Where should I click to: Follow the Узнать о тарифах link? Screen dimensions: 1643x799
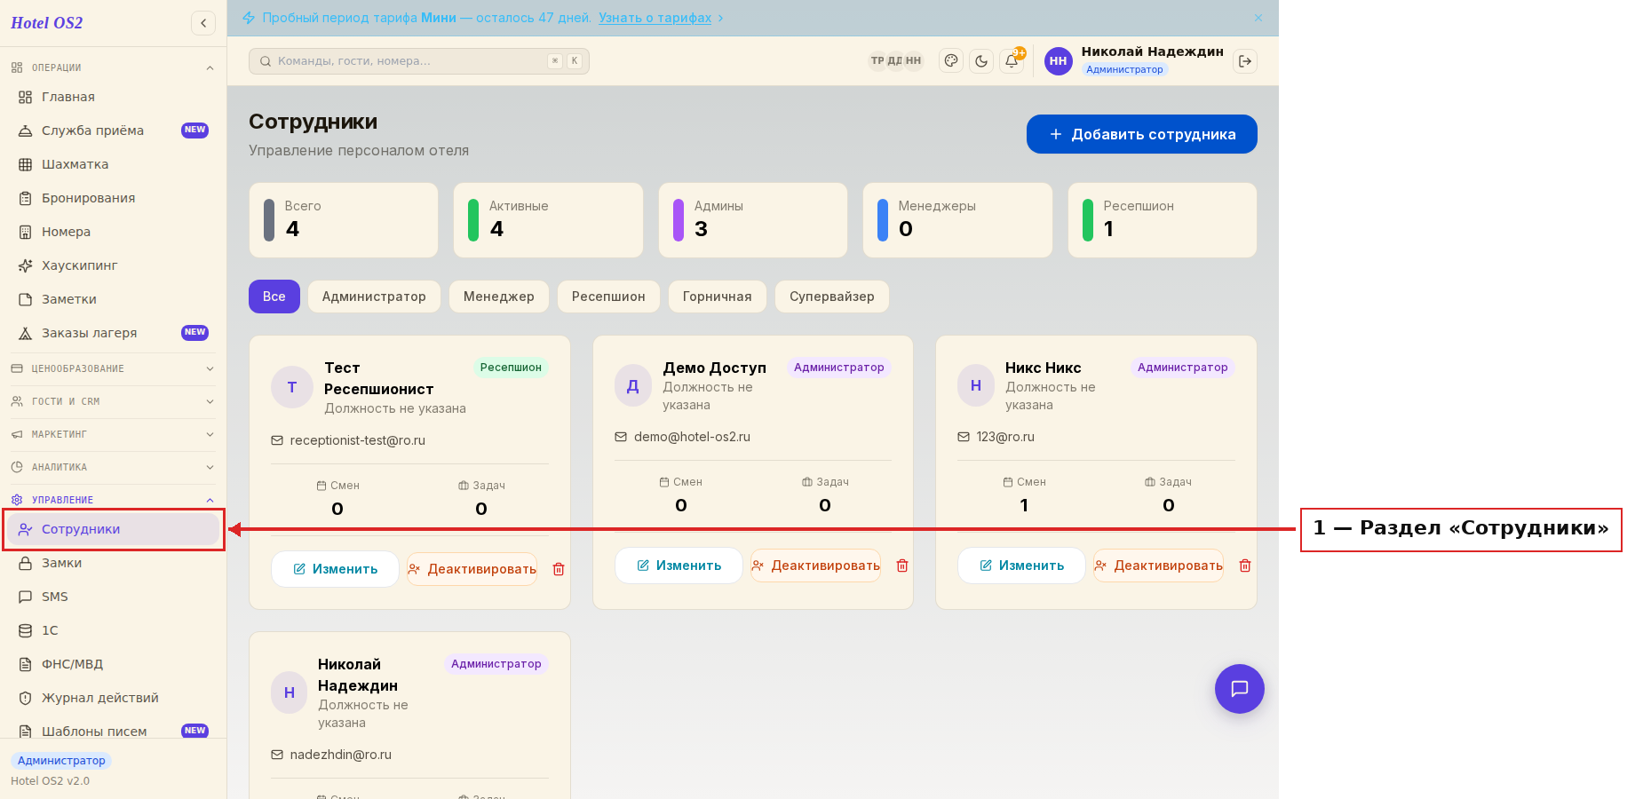655,18
